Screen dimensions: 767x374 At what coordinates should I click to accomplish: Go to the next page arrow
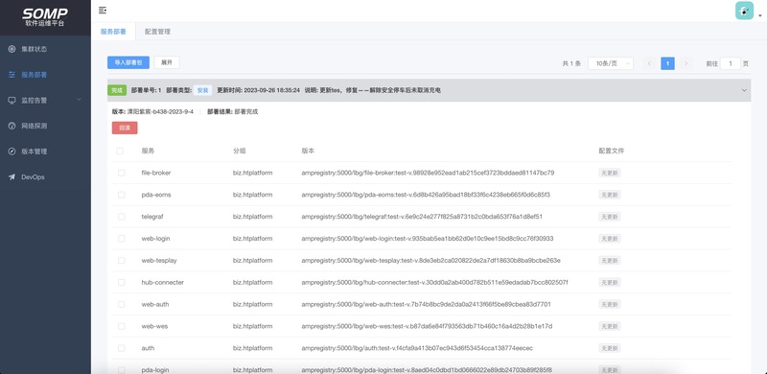686,63
